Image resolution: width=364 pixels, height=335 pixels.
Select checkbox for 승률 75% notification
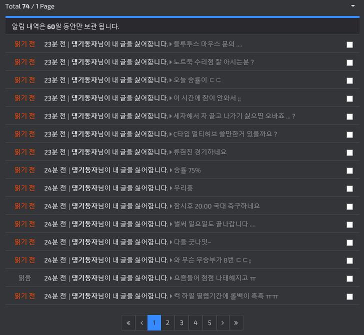pos(349,170)
